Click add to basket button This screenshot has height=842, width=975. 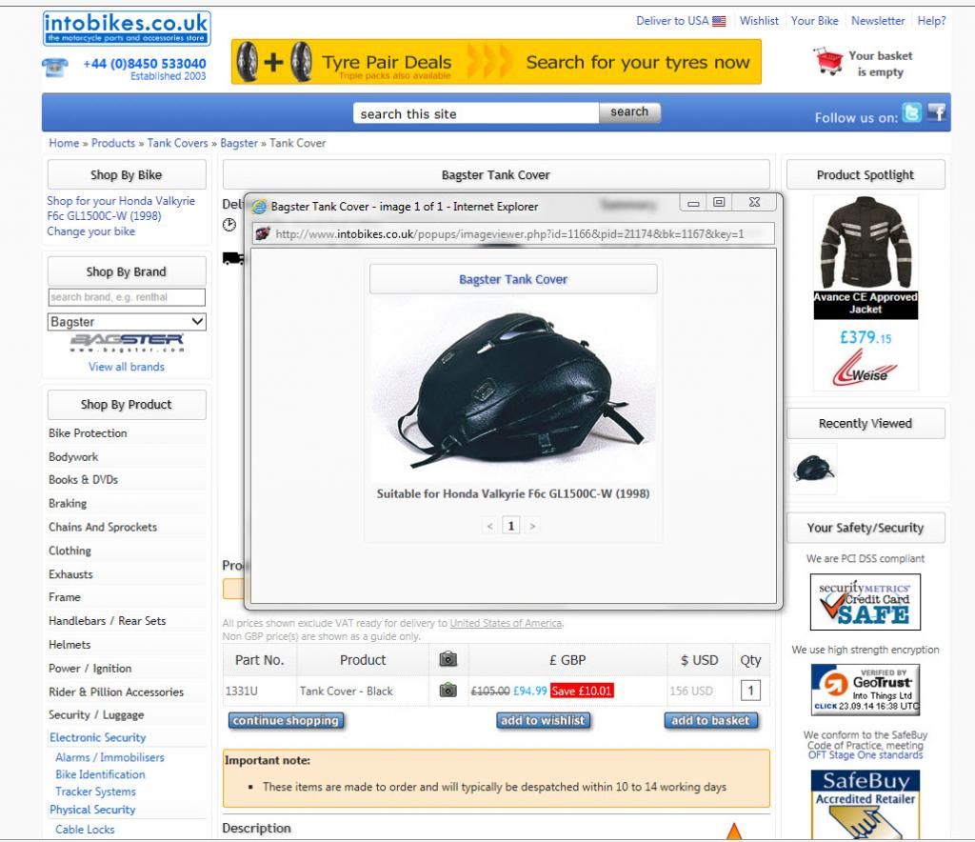[x=710, y=720]
